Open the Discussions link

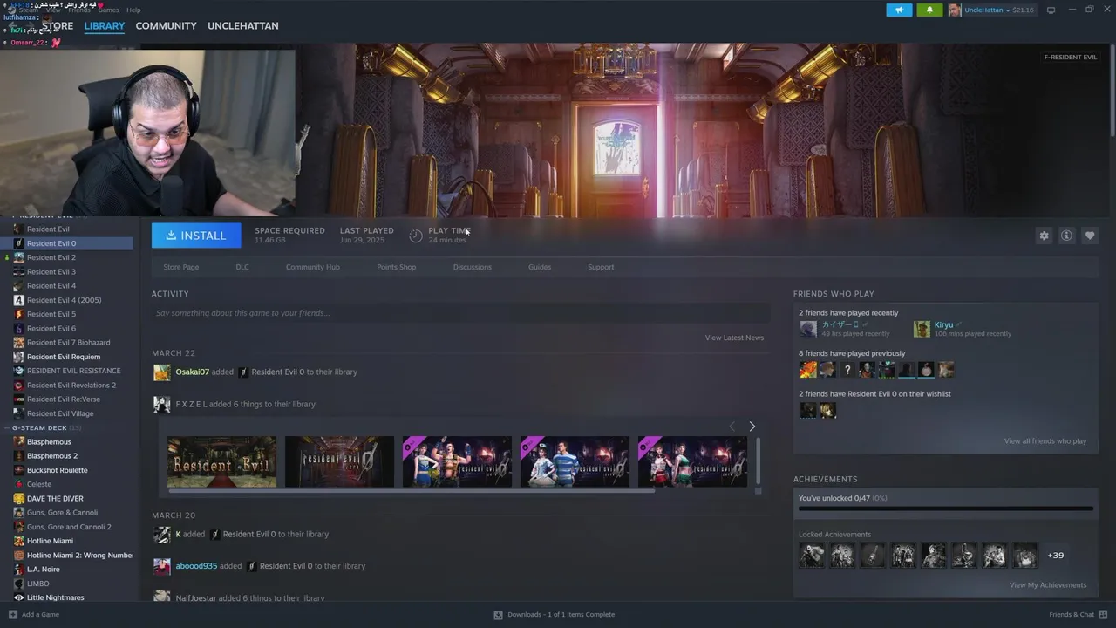coord(473,267)
